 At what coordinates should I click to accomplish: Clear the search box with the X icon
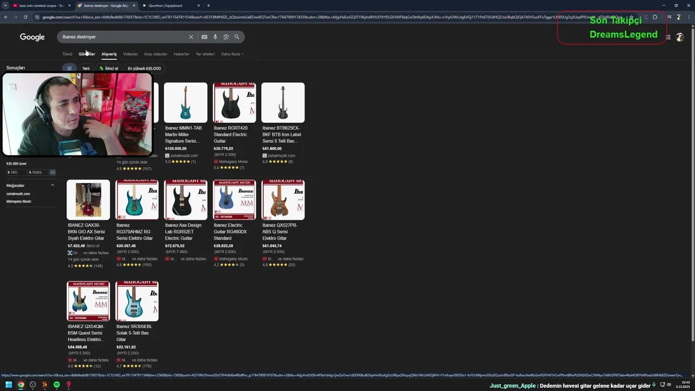point(191,37)
